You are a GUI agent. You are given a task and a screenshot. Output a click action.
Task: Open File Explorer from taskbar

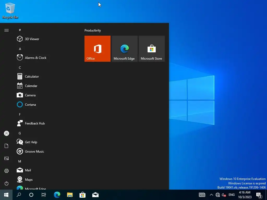[x=70, y=195]
